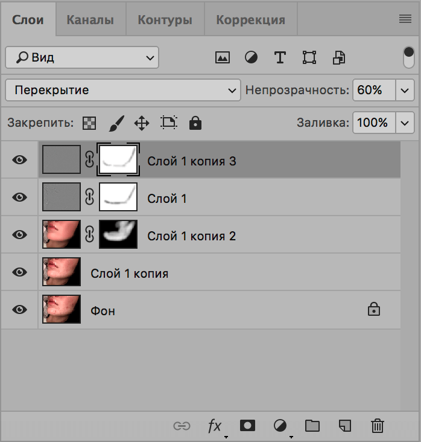Create a new layer with the page icon

(345, 426)
